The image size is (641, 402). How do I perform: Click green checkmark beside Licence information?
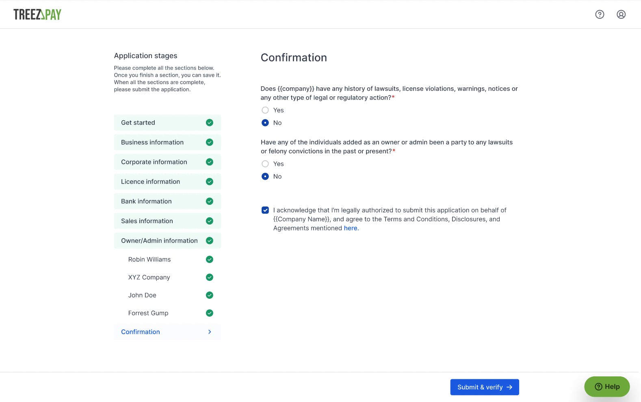coord(210,182)
